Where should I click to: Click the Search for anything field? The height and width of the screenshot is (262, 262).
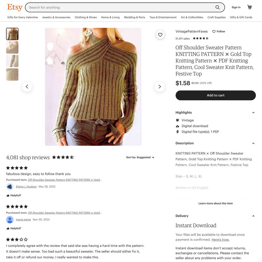tap(120, 7)
